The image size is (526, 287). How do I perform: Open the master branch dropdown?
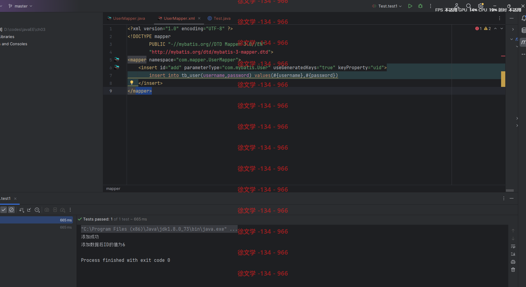tap(20, 6)
